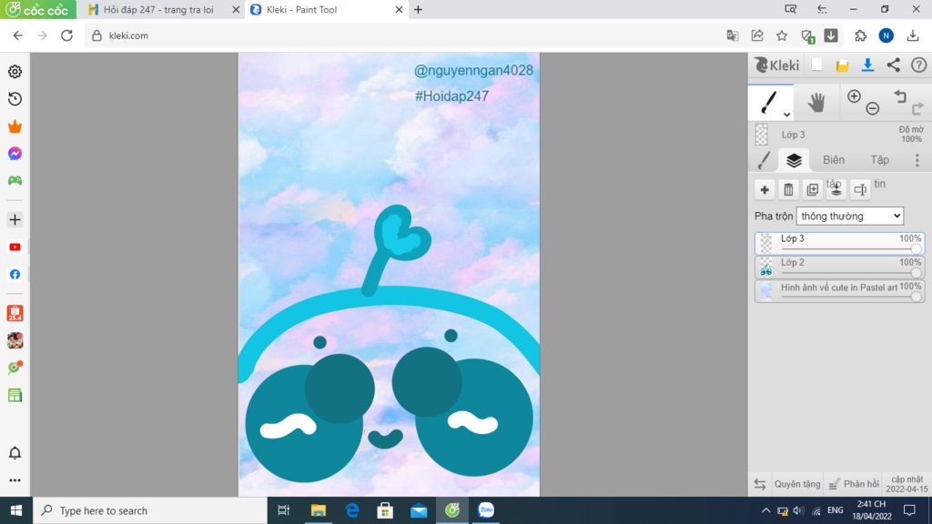Bookmark this page with star icon
Viewport: 932px width, 524px height.
782,35
